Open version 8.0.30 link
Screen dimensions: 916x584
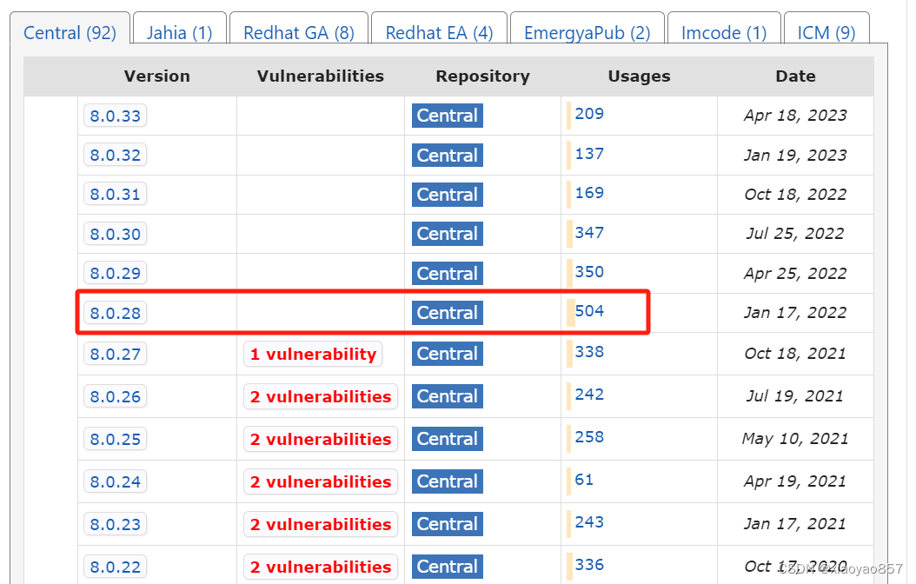tap(115, 234)
